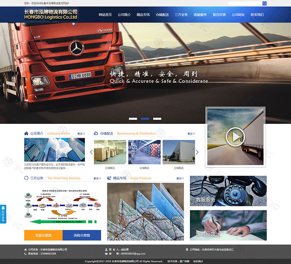Click the orange 发展示意图 button
The height and width of the screenshot is (264, 291).
(43, 235)
